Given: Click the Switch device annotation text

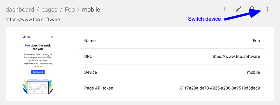Looking at the screenshot, I should click(204, 19).
